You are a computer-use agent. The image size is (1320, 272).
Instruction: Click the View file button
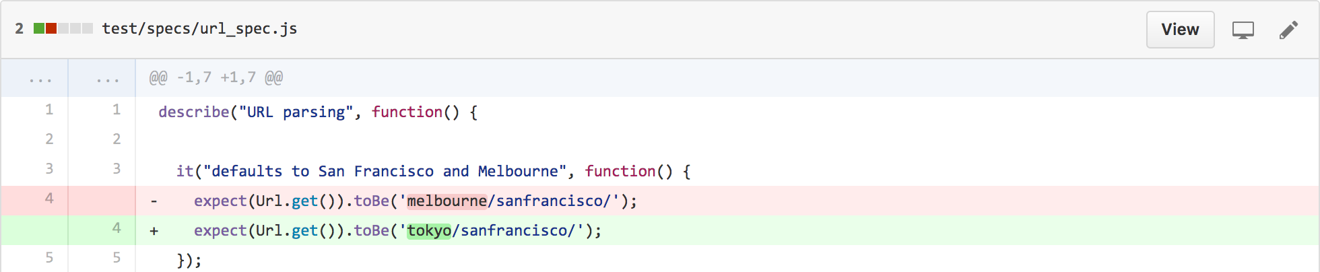(1180, 30)
